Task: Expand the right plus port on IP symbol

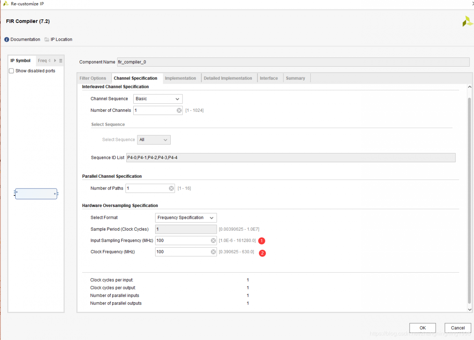Action: tap(55, 194)
